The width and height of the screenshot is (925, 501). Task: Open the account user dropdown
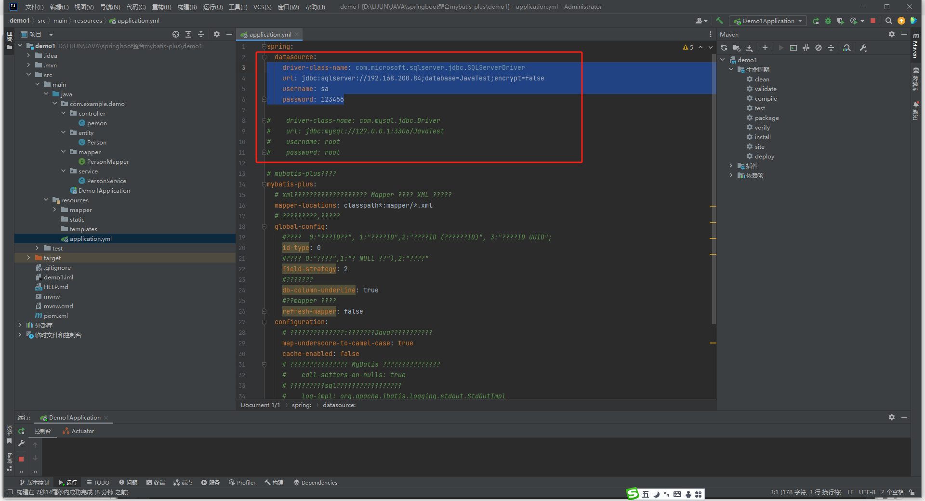(x=701, y=21)
